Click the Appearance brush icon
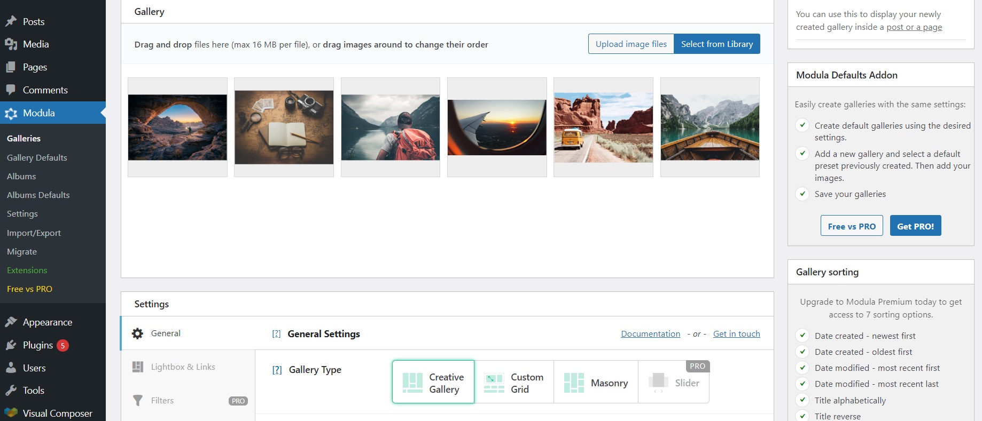 point(11,322)
